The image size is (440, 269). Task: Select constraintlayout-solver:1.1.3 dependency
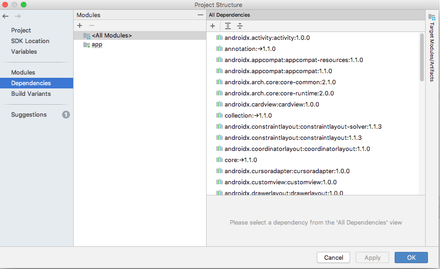tap(303, 126)
